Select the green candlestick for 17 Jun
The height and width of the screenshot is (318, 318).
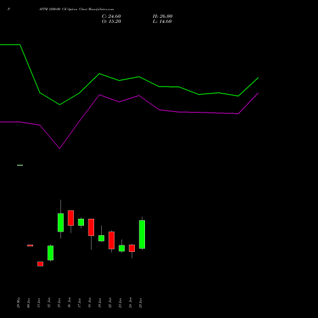click(x=81, y=222)
